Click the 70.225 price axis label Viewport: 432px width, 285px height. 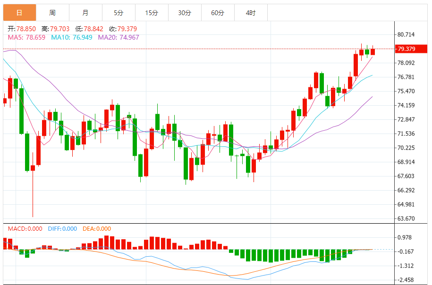click(x=406, y=148)
